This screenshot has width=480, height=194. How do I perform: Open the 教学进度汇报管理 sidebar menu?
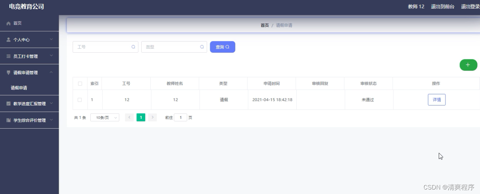click(x=29, y=104)
